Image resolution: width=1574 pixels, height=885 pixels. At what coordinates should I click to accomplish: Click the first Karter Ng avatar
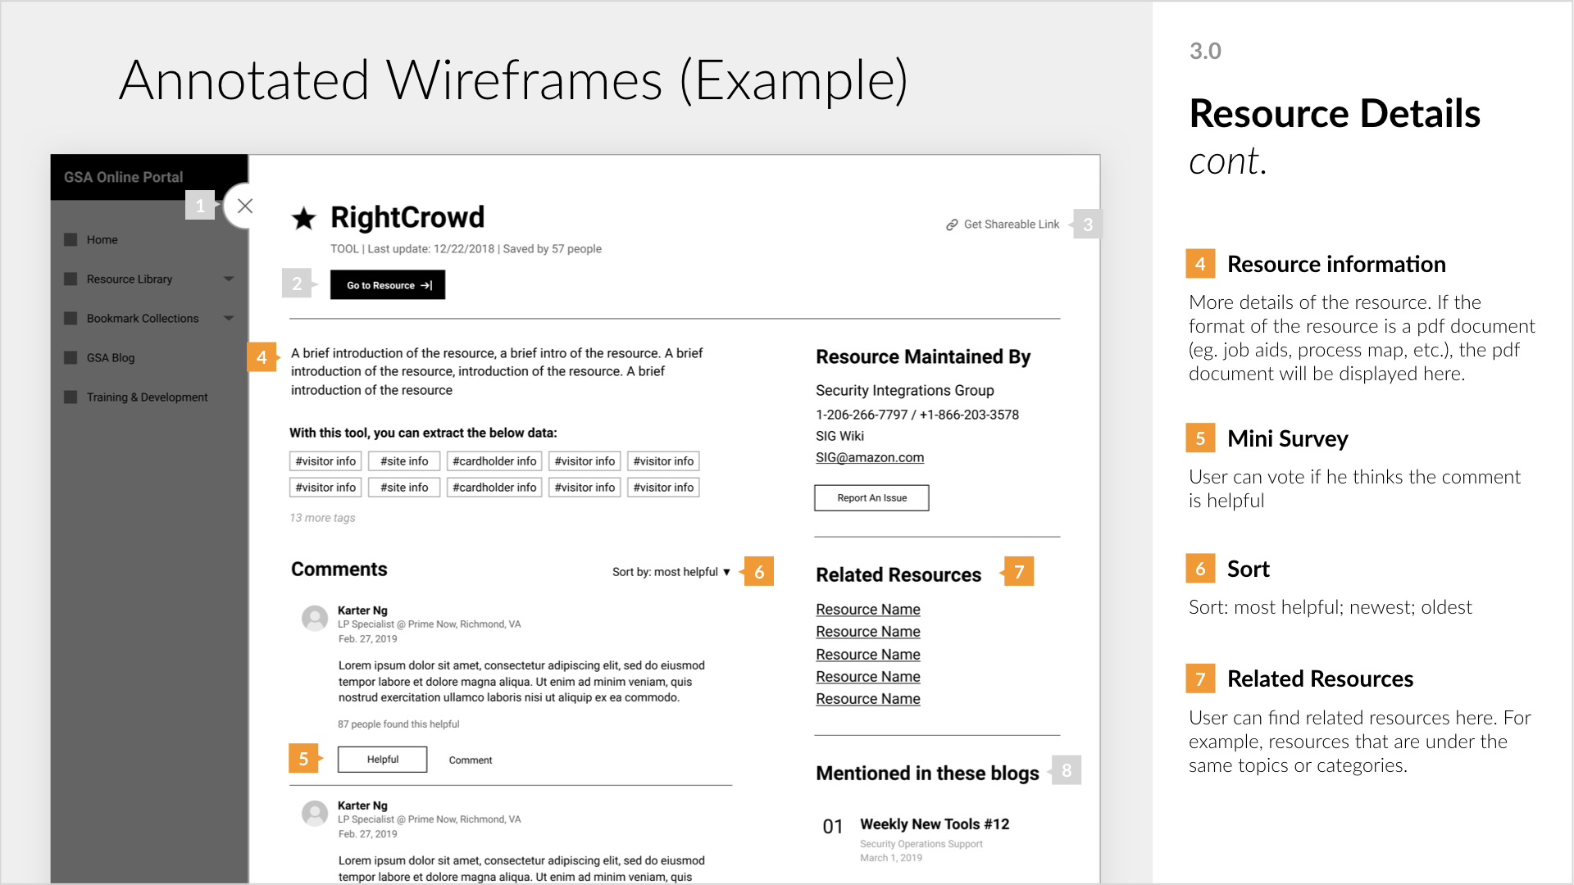point(315,618)
